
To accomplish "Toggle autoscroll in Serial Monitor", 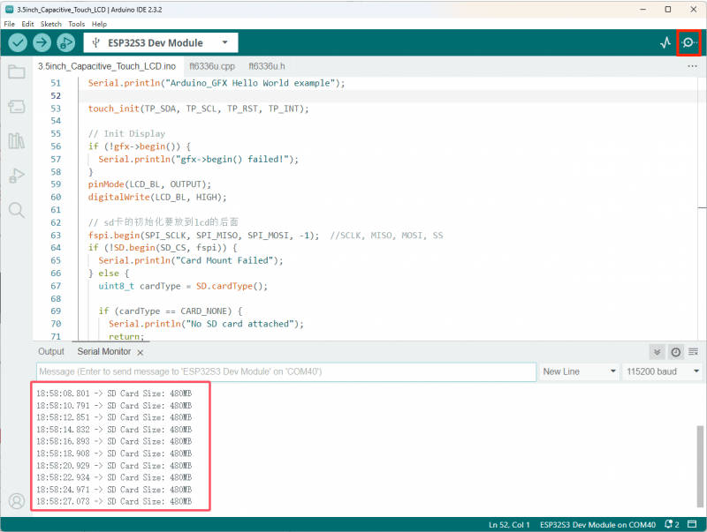I will [657, 352].
